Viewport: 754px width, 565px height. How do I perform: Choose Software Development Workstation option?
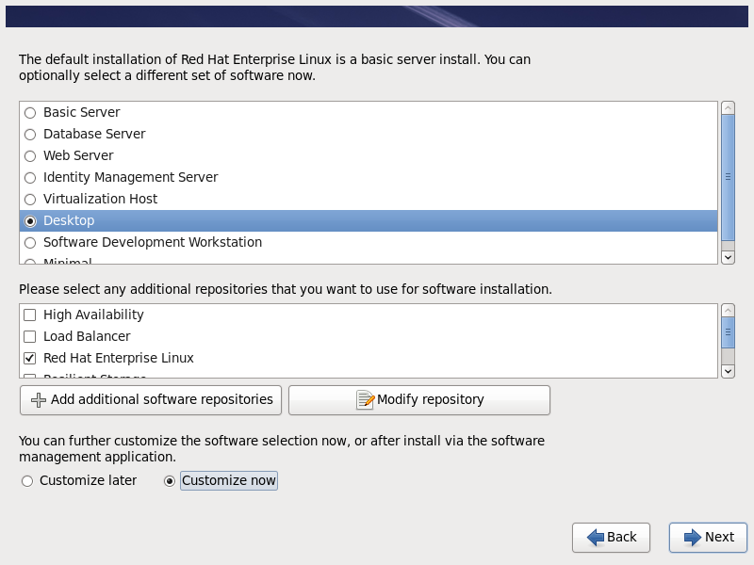(30, 243)
